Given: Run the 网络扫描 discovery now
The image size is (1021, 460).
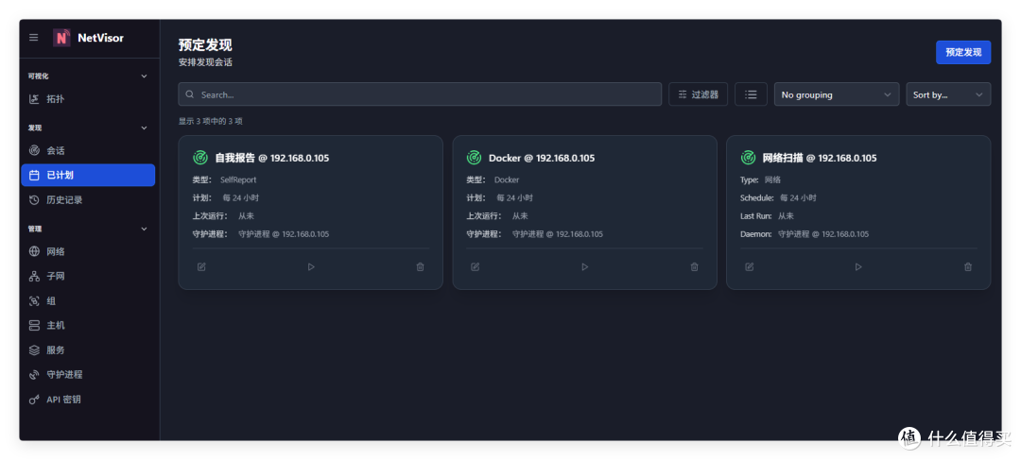Looking at the screenshot, I should pos(858,266).
